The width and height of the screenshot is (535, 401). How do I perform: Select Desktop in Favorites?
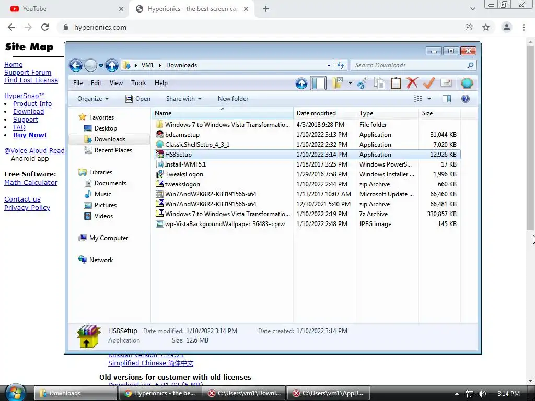pyautogui.click(x=106, y=128)
